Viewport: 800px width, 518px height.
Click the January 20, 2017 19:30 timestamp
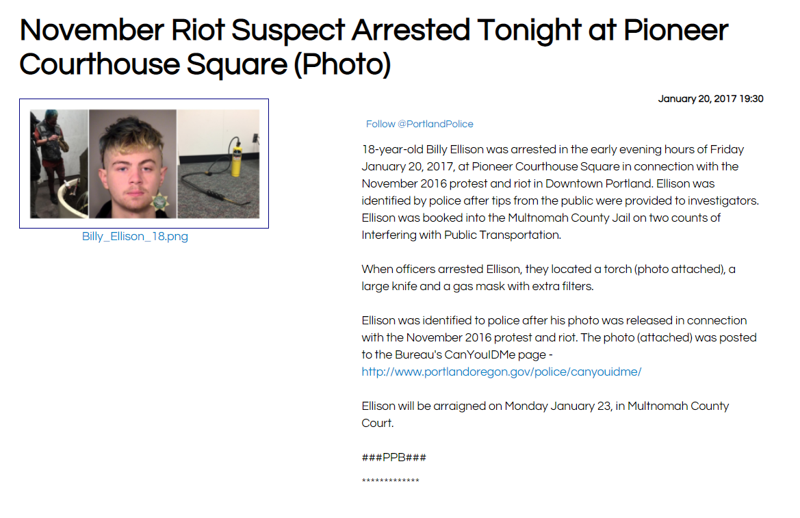tap(710, 99)
